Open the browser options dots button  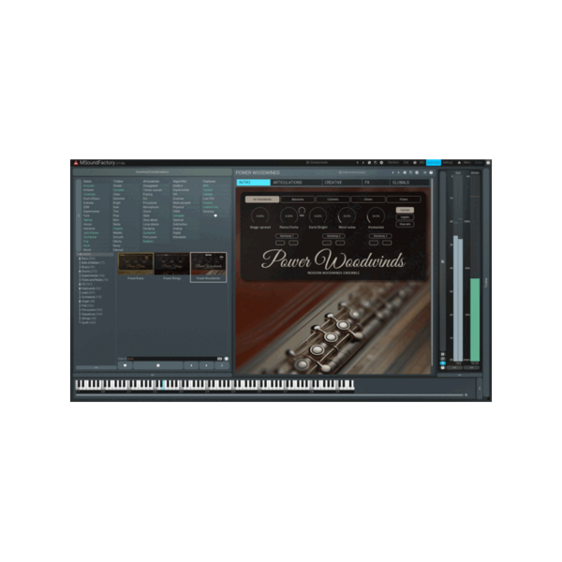pyautogui.click(x=222, y=365)
